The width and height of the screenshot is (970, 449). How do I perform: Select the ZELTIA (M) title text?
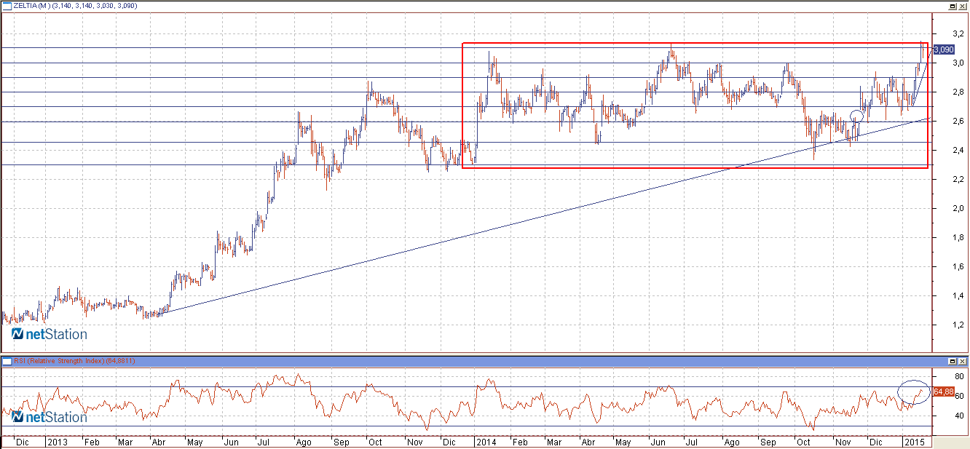click(31, 6)
